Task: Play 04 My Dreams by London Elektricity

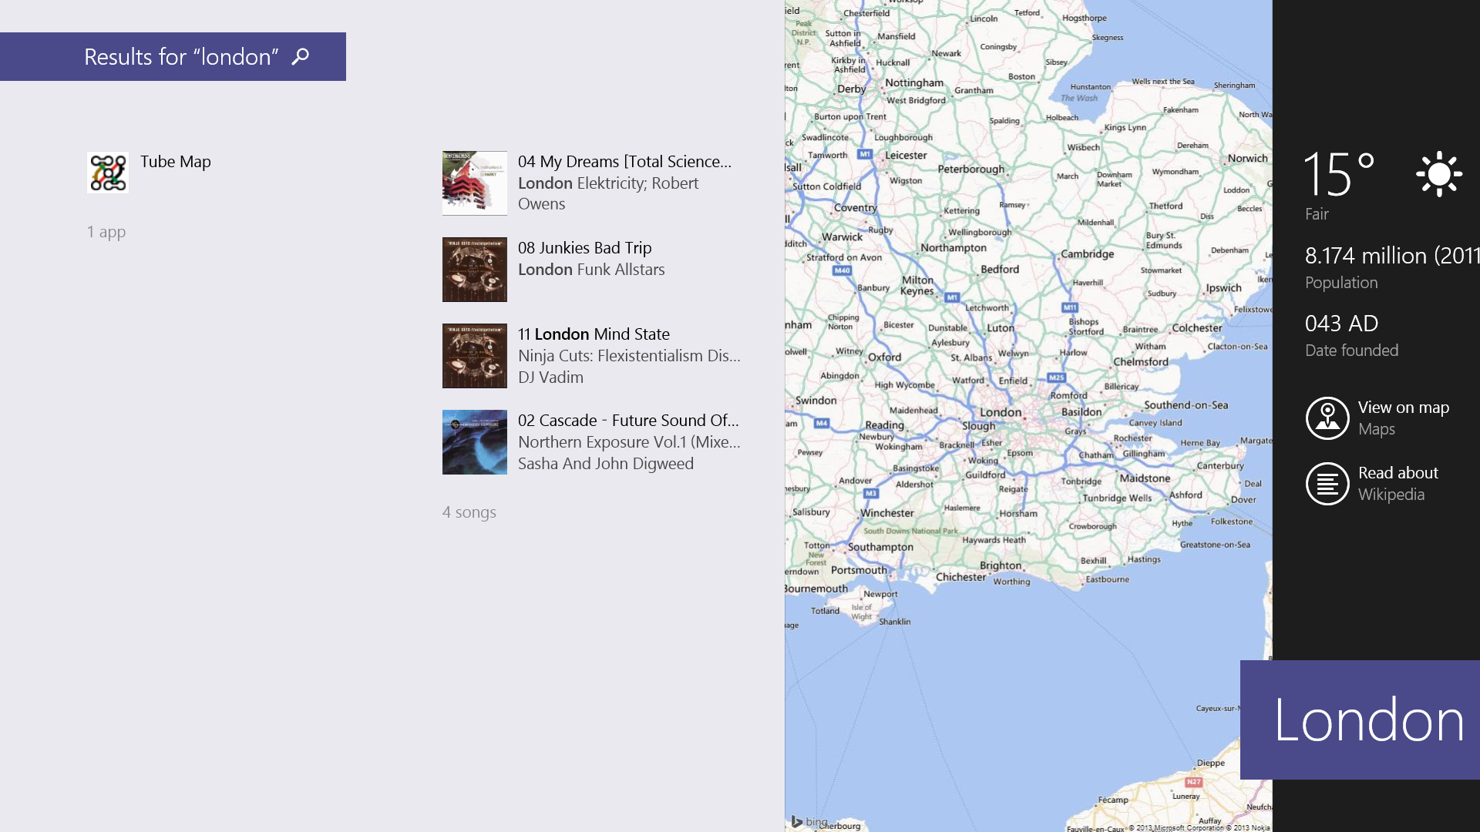Action: (592, 183)
